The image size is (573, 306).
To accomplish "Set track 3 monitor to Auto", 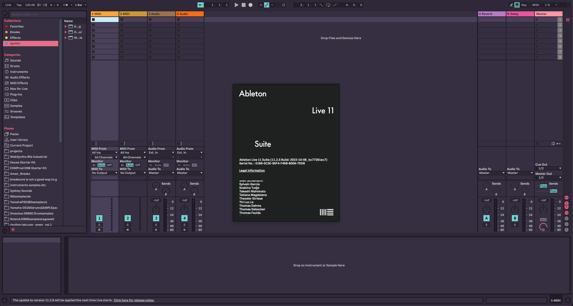I will tap(158, 165).
